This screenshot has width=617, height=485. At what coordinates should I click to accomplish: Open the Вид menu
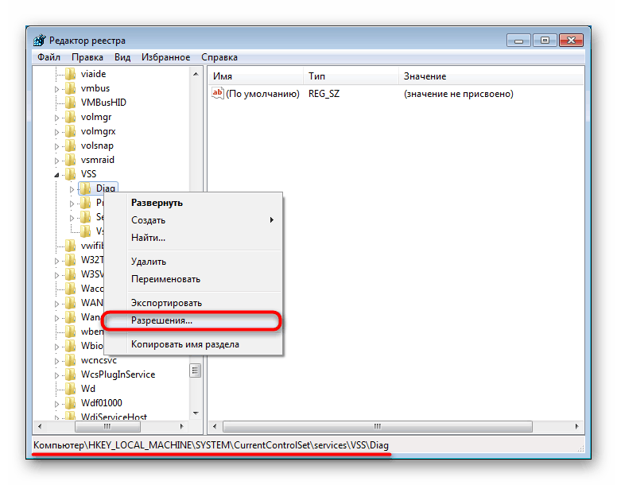tap(122, 57)
